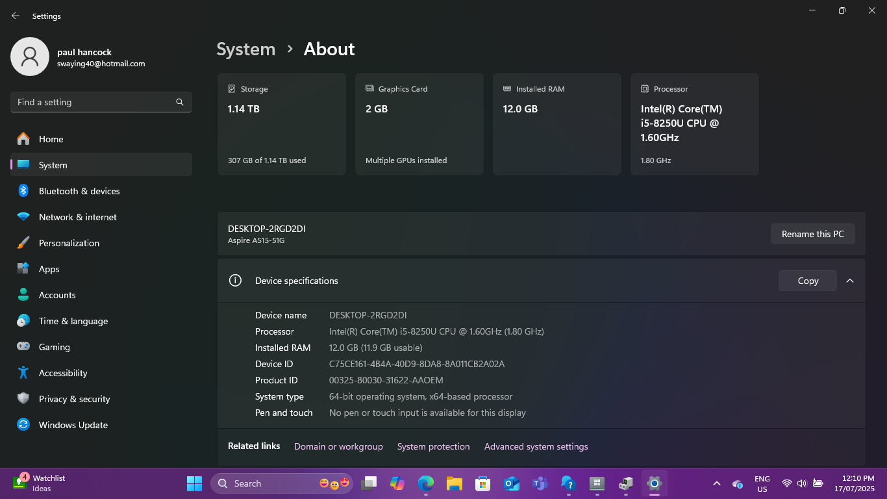The image size is (887, 499).
Task: Collapse the Device specifications section
Action: 850,281
